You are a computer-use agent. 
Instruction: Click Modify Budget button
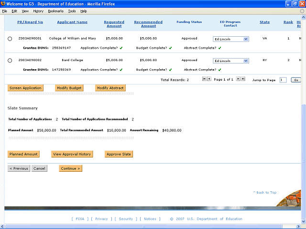pyautogui.click(x=69, y=88)
